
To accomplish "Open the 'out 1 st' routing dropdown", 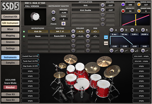I will [60, 31].
